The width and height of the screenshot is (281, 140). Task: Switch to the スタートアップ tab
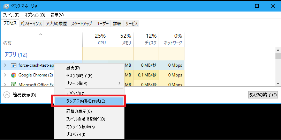82,23
